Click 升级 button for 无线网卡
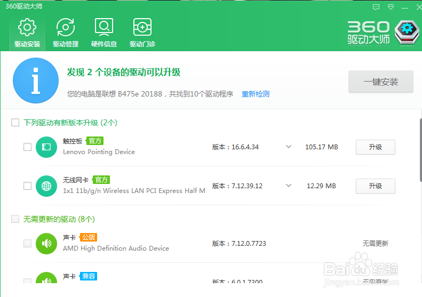 click(x=376, y=186)
